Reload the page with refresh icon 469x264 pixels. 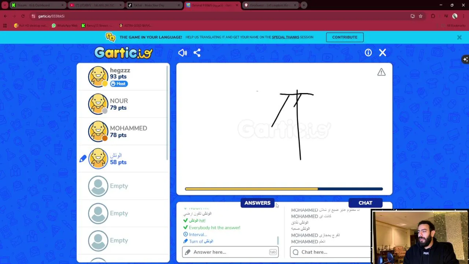coord(23,16)
